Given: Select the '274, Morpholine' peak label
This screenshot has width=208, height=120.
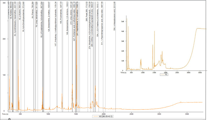Looking at the screenshot, I should (x=90, y=25).
